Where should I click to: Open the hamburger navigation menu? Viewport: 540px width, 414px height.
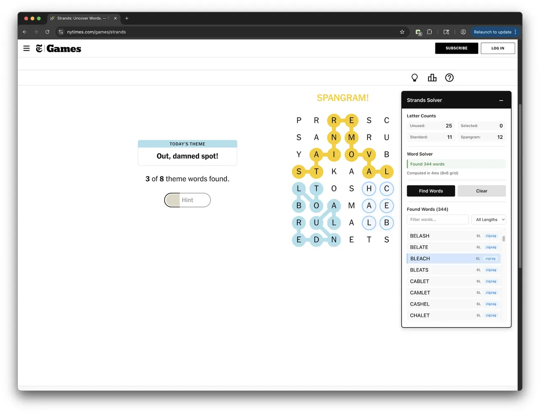pyautogui.click(x=27, y=49)
